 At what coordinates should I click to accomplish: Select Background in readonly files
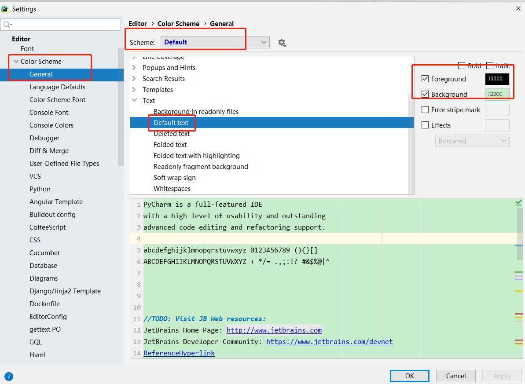[196, 111]
